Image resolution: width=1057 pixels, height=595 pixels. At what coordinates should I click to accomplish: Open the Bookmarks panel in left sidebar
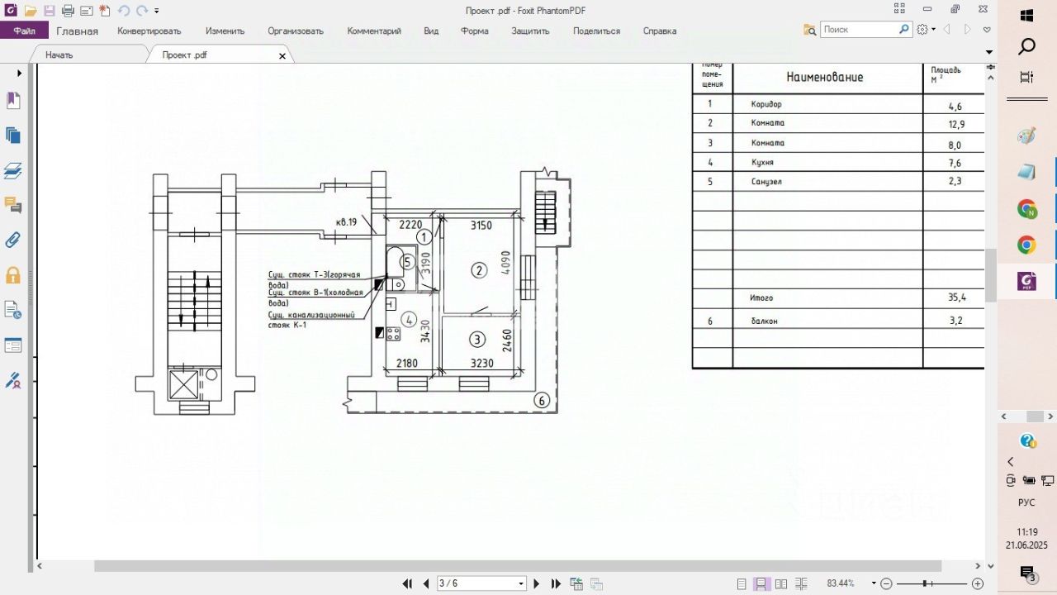click(13, 101)
